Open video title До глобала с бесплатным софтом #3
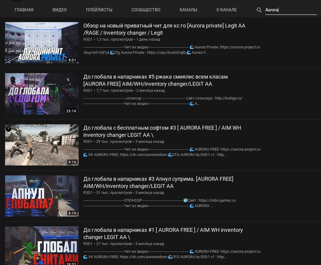This screenshot has height=265, width=321. tap(162, 131)
